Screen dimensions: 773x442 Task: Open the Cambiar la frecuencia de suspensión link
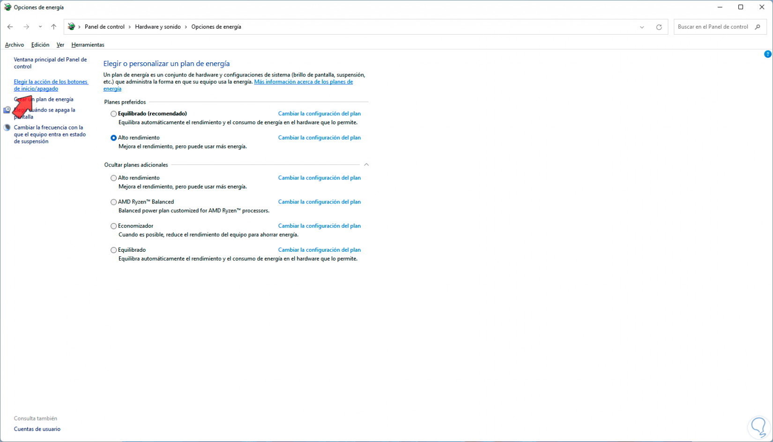tap(50, 135)
